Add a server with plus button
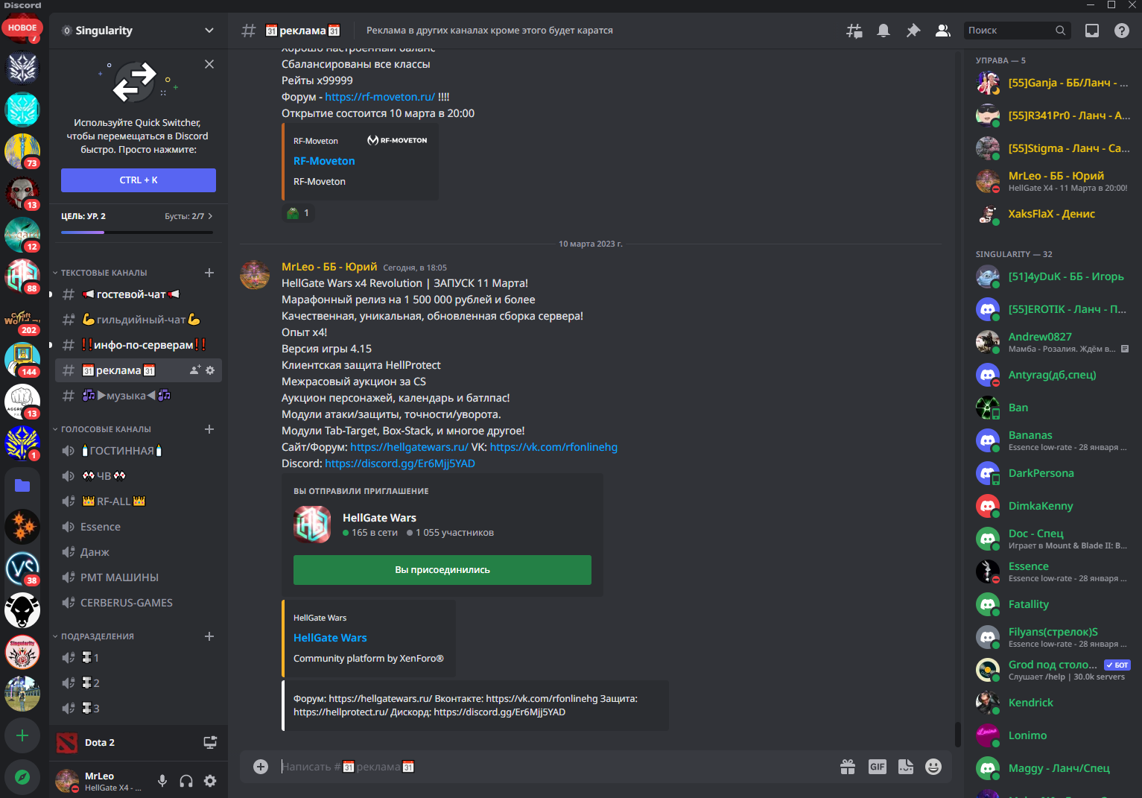Image resolution: width=1142 pixels, height=798 pixels. 22,735
